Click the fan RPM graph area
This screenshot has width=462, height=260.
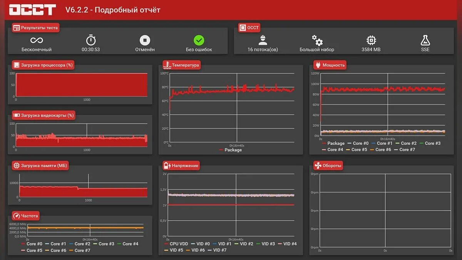385,210
